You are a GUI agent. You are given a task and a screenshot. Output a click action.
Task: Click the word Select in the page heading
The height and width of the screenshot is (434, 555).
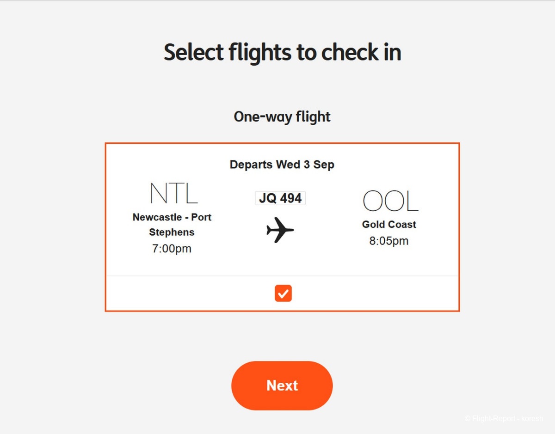[x=194, y=52]
